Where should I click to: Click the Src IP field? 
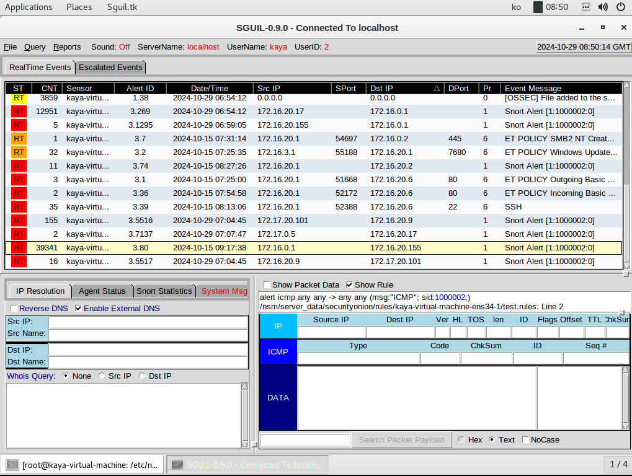click(148, 322)
